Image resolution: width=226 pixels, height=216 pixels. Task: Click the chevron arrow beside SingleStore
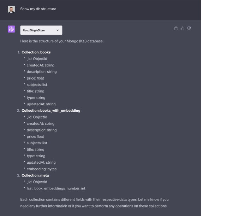58,30
